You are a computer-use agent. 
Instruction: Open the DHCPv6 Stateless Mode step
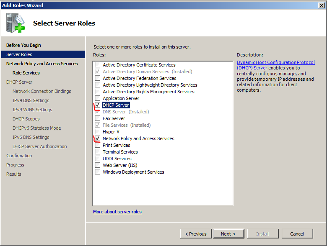37,128
